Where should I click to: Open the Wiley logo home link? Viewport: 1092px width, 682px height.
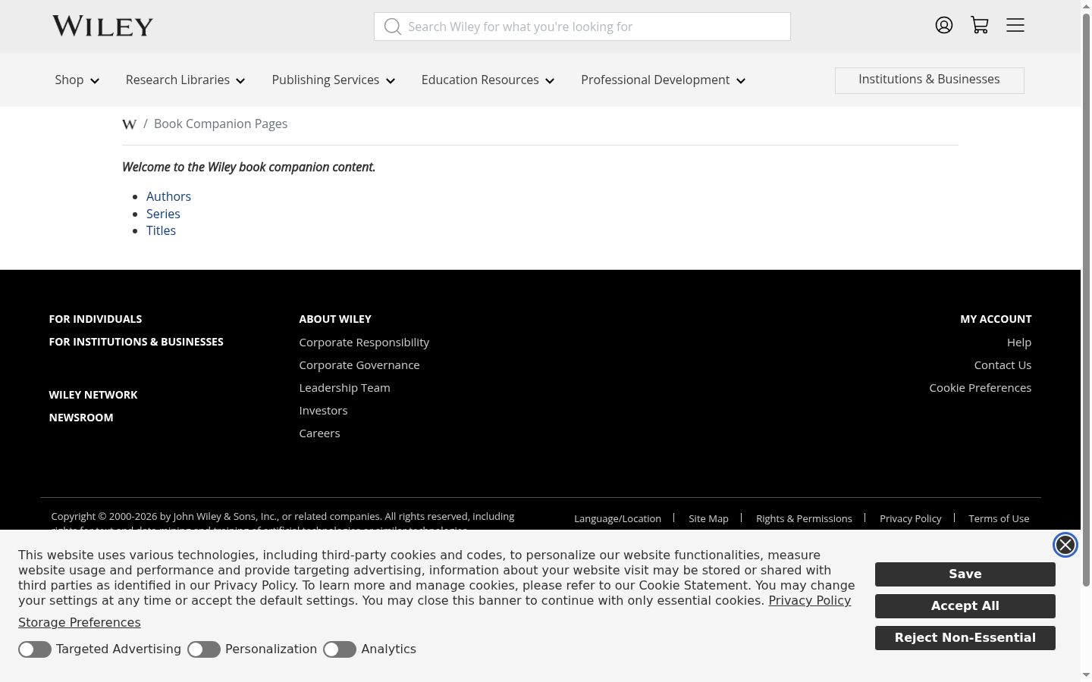click(102, 26)
